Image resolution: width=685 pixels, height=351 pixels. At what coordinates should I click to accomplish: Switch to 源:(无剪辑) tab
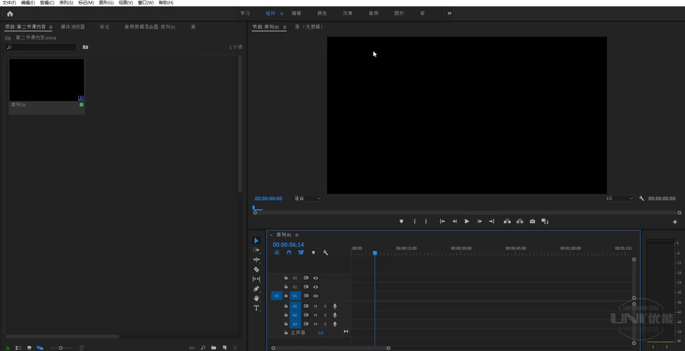click(310, 27)
